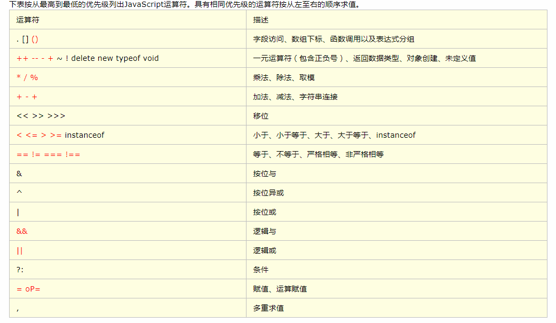Select the red '&&' operator cell
The height and width of the screenshot is (323, 556).
(x=128, y=231)
